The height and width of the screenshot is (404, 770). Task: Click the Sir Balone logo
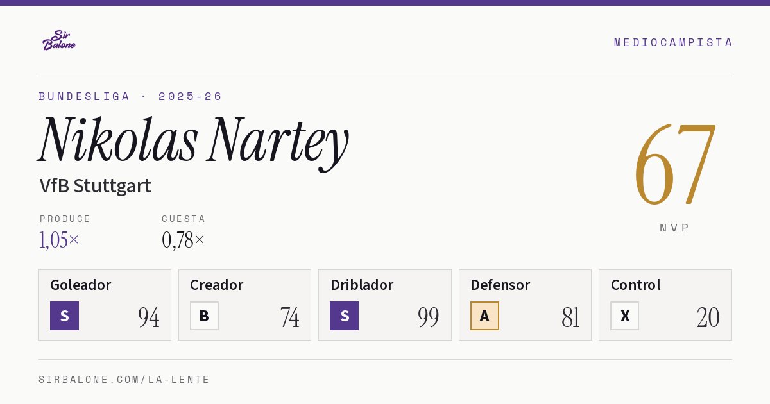[x=59, y=40]
